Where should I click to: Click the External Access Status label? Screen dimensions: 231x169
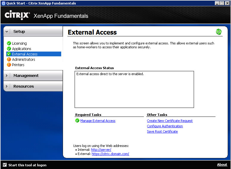95,68
